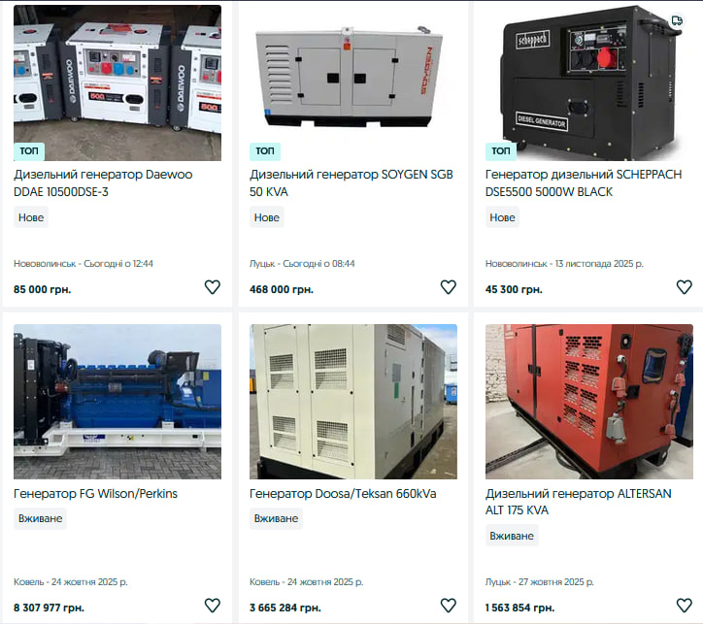703x624 pixels.
Task: Open Генератор FG Wilson/Perkins listing title
Action: pyautogui.click(x=95, y=494)
